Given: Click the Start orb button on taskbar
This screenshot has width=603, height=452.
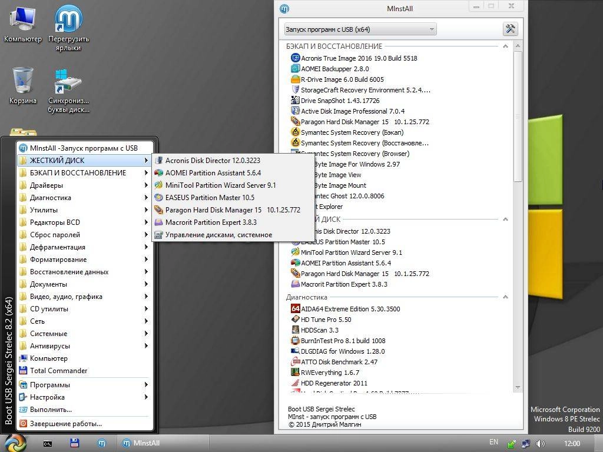Looking at the screenshot, I should (x=15, y=443).
